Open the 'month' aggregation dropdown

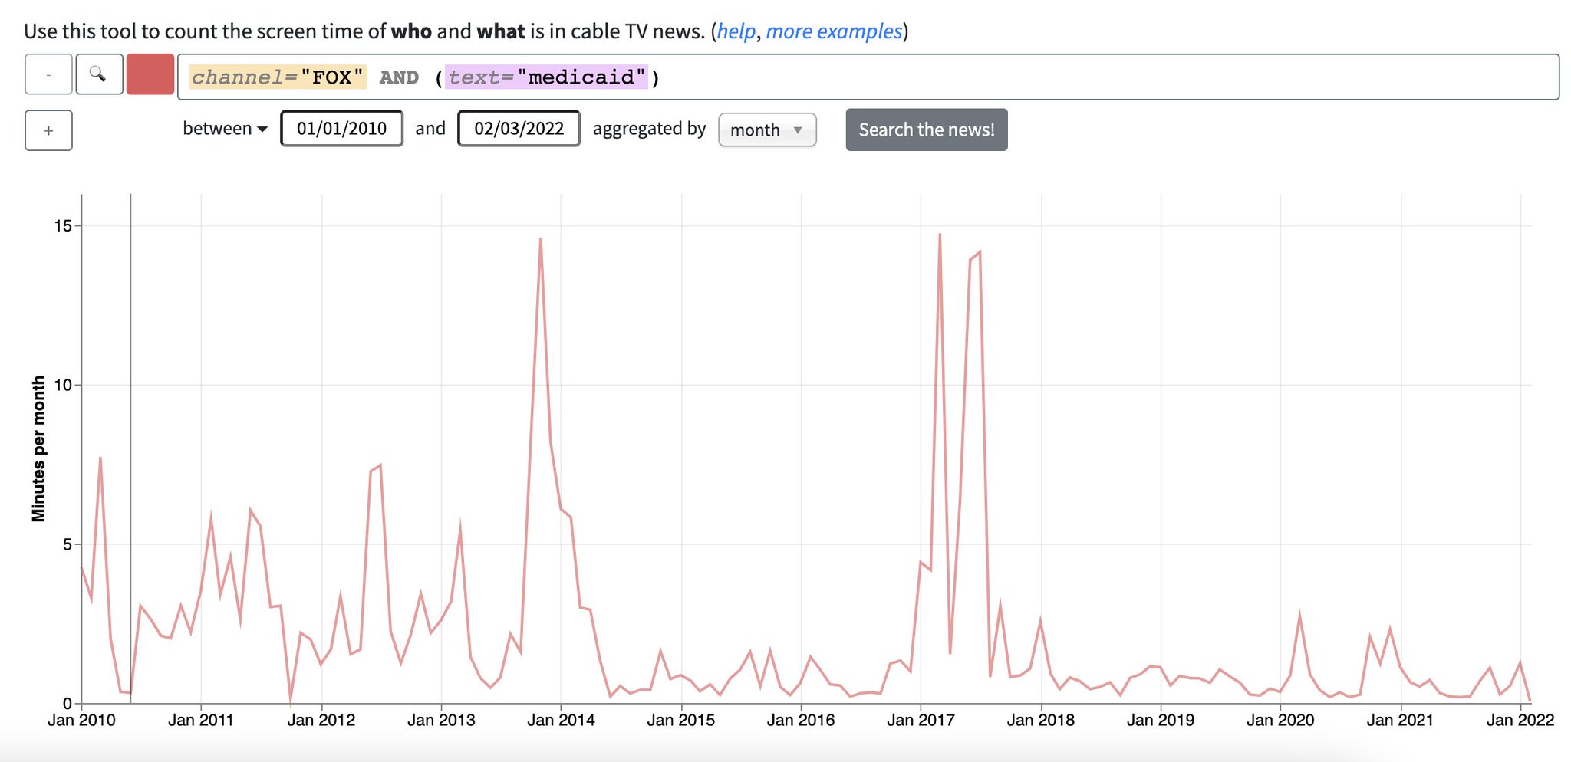(x=767, y=130)
